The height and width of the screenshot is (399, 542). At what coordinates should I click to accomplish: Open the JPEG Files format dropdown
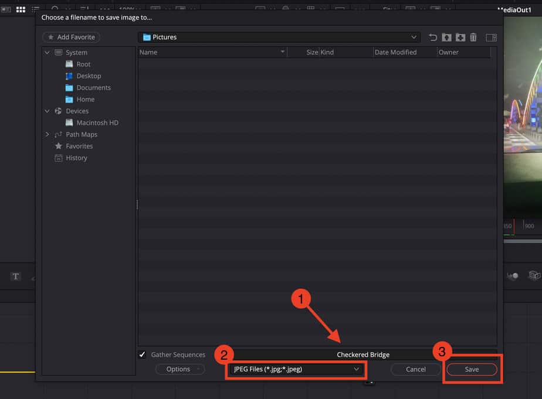(x=296, y=369)
